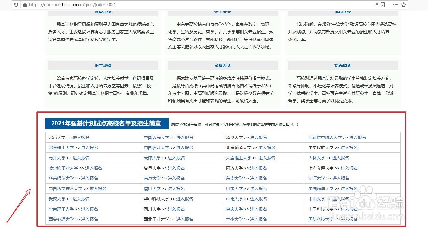Open the 中国农业大学 university link
The height and width of the screenshot is (231, 428).
pyautogui.click(x=157, y=148)
